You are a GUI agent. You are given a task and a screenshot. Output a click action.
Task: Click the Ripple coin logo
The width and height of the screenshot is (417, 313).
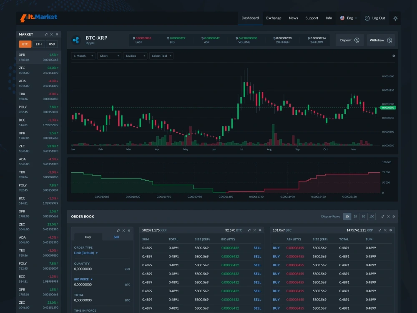tap(76, 40)
